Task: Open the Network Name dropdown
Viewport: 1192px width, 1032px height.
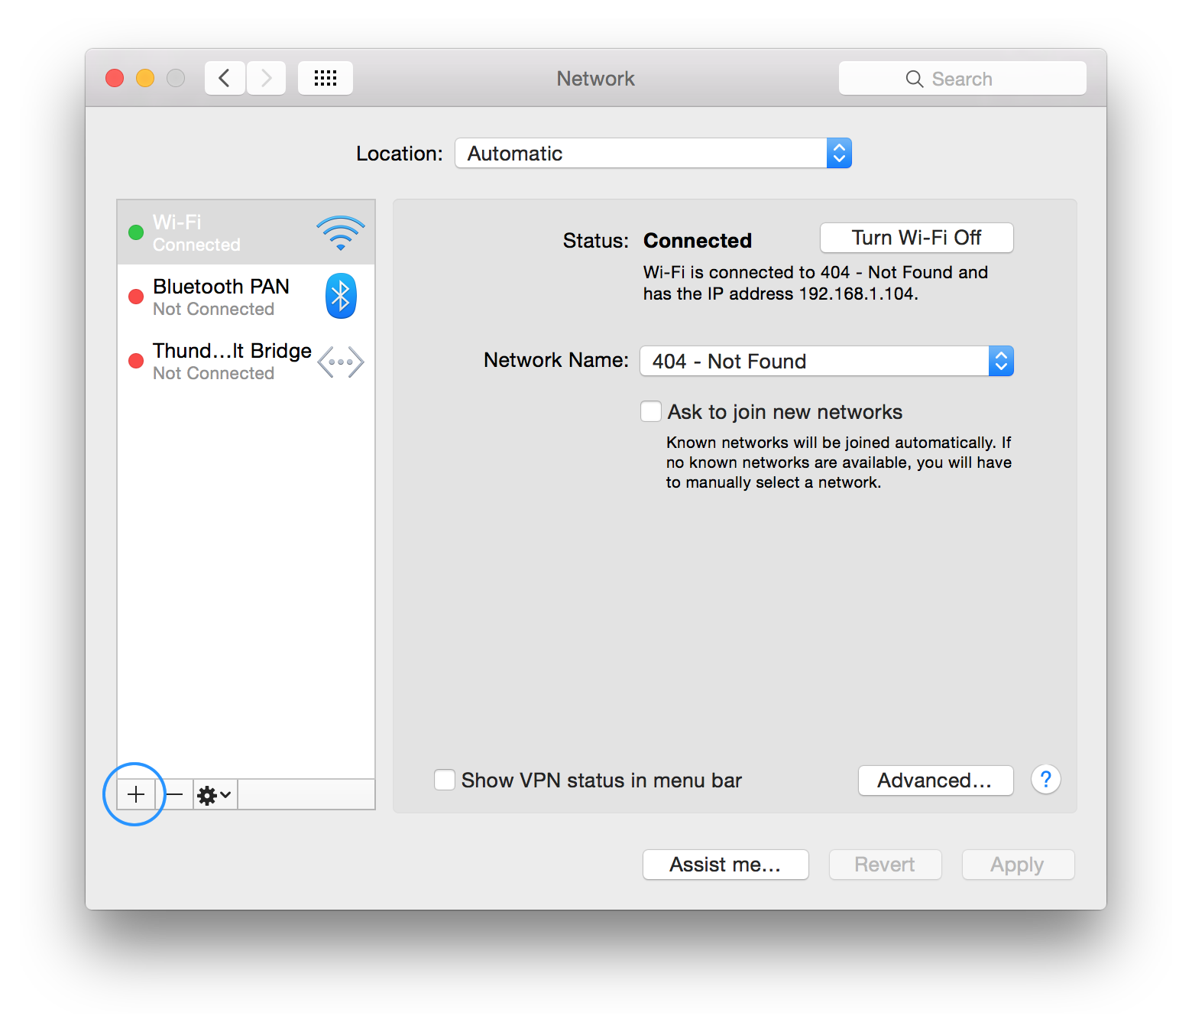Action: coord(827,361)
